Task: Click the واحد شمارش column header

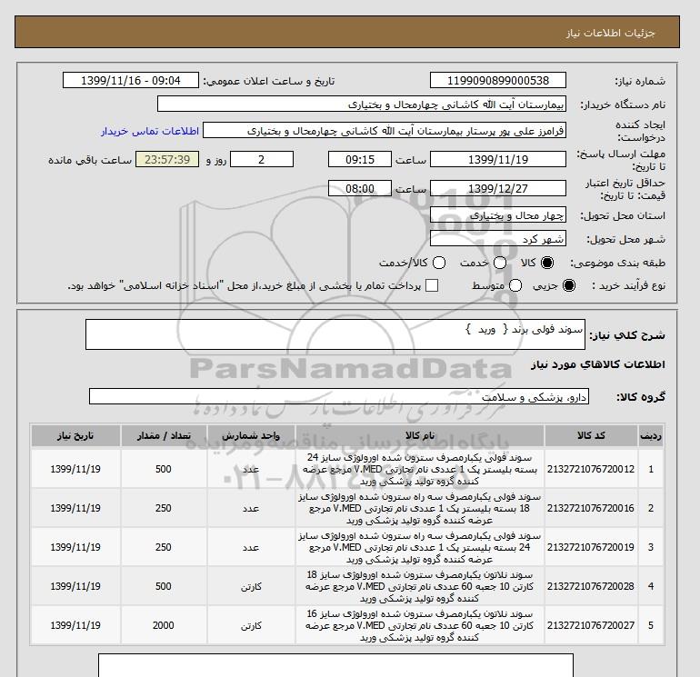Action: tap(251, 435)
